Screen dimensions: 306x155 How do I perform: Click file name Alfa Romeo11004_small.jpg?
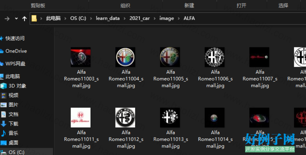[x=126, y=79]
